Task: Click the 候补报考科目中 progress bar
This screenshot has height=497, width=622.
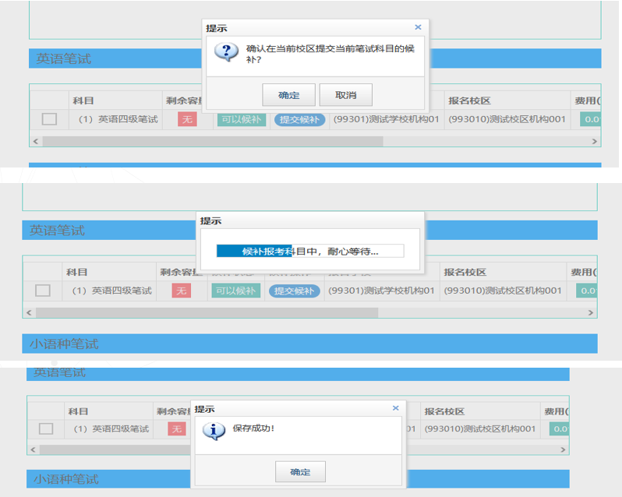Action: pyautogui.click(x=309, y=251)
